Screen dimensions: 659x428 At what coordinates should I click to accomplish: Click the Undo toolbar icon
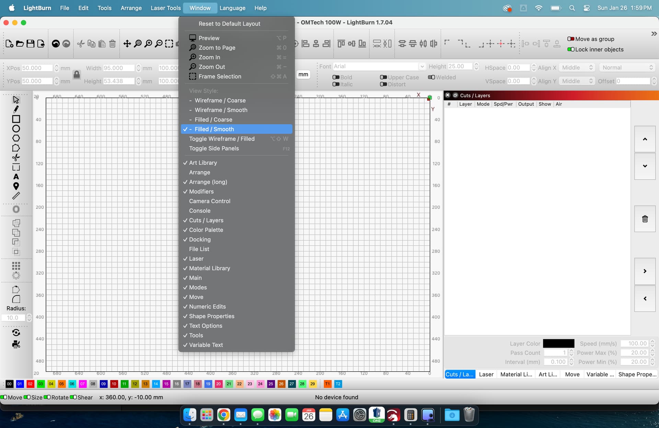(x=56, y=44)
